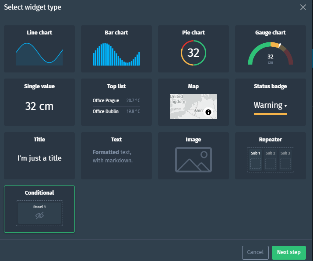Click the Office Prague row in Top list
This screenshot has width=313, height=261.
[x=116, y=101]
